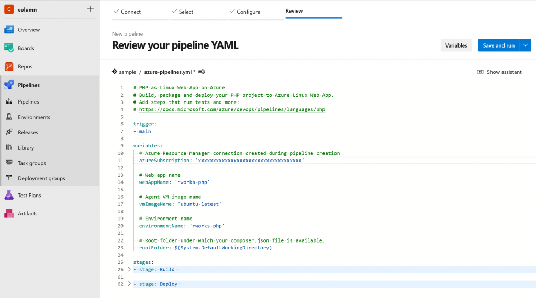Click the Deployment groups icon
Image resolution: width=536 pixels, height=298 pixels.
click(x=9, y=178)
